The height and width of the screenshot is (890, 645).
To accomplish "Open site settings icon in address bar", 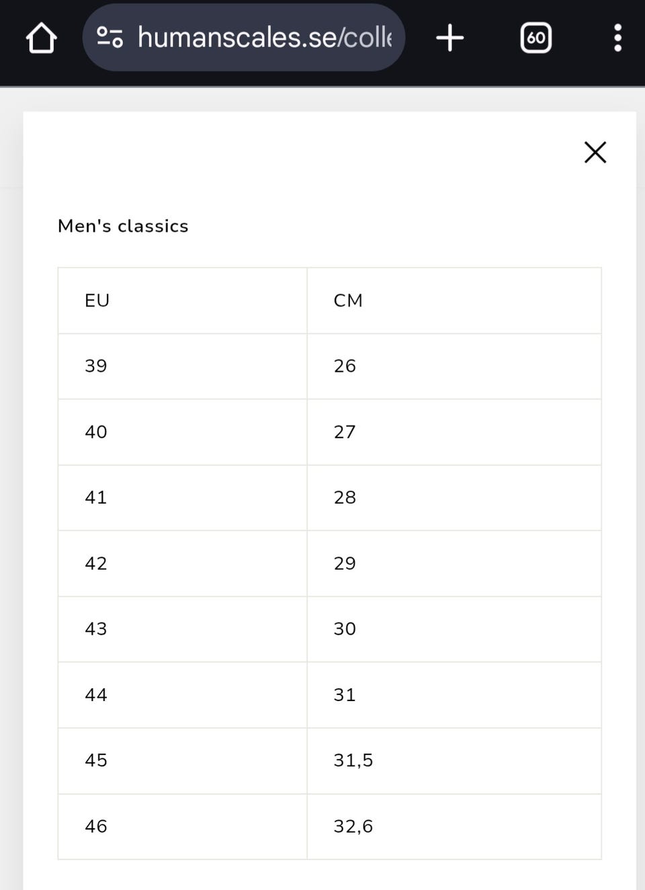I will tap(110, 38).
